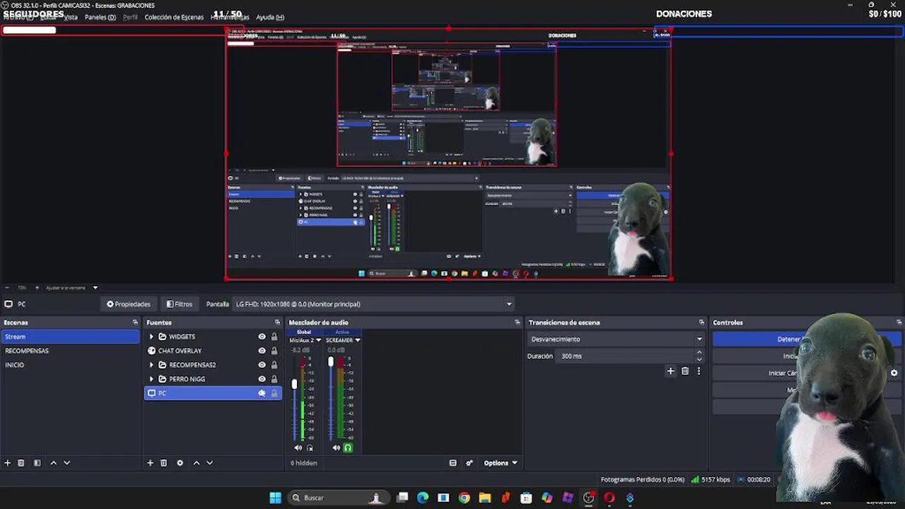Open Ayuda menu
905x509 pixels.
click(x=270, y=17)
